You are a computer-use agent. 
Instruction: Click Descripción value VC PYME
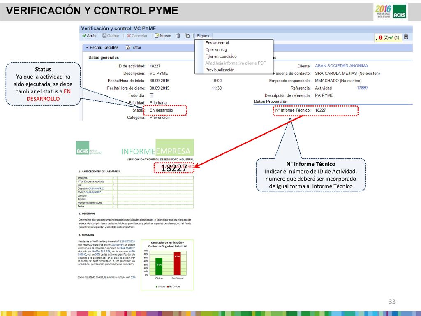[x=159, y=73]
